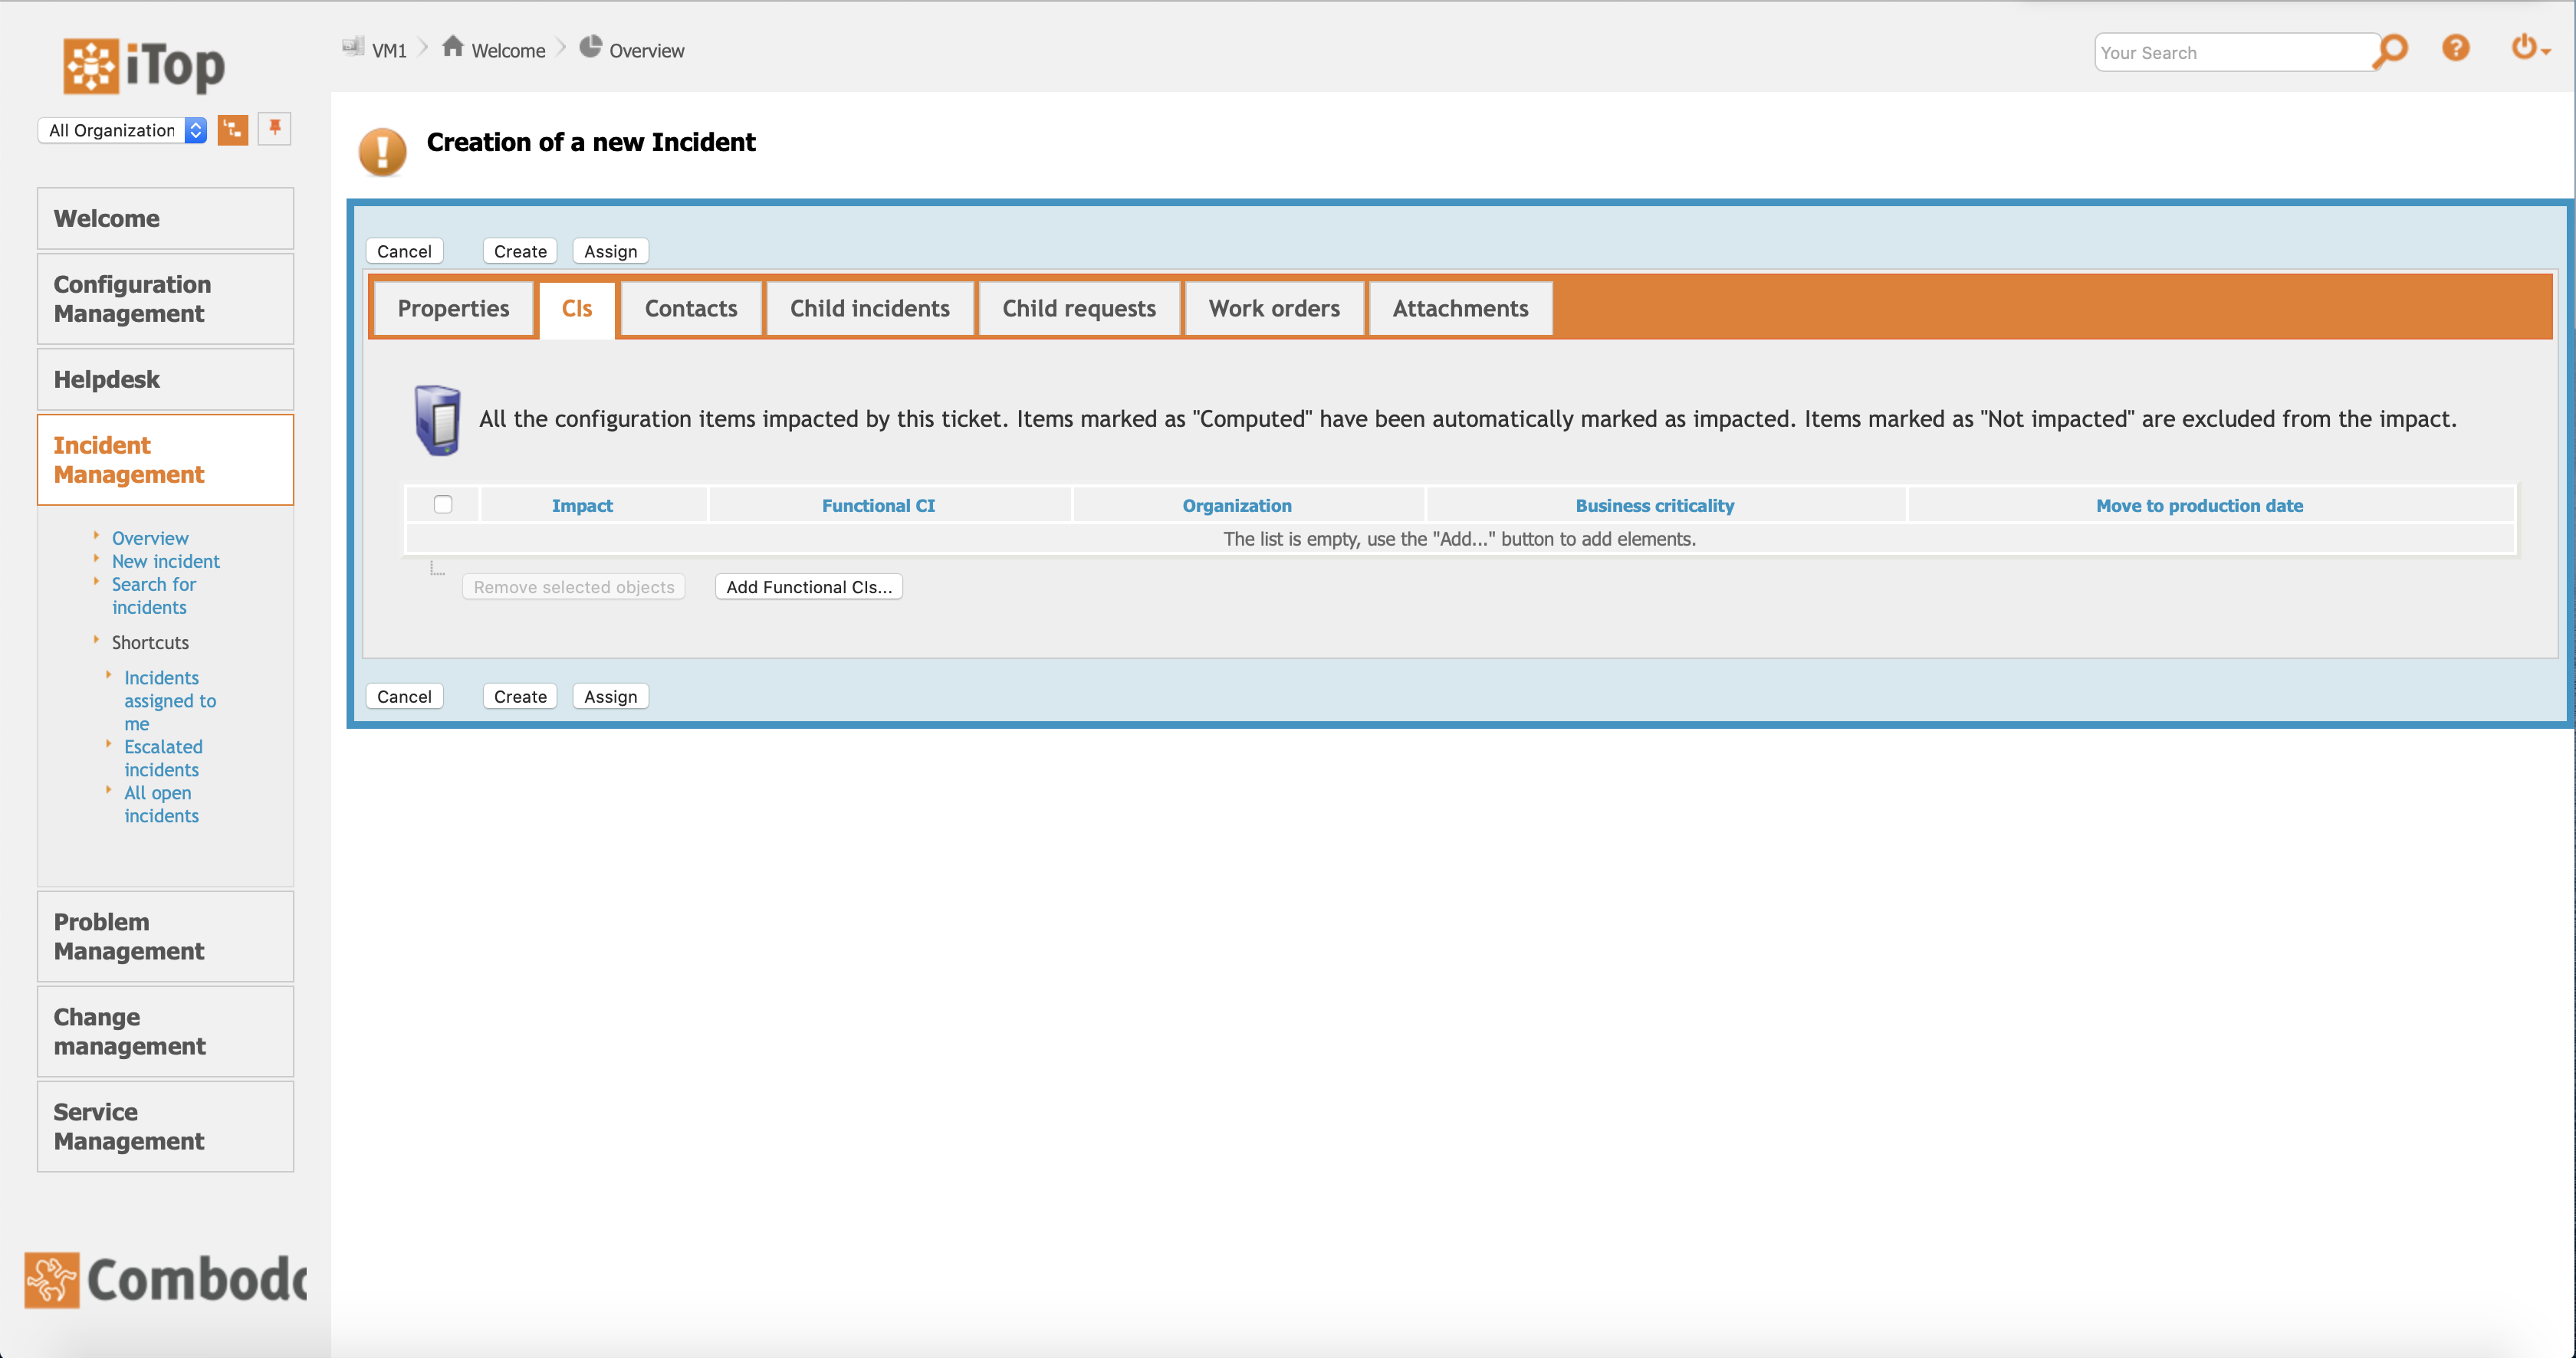Click the Welcome home icon in breadcrumb

point(453,47)
